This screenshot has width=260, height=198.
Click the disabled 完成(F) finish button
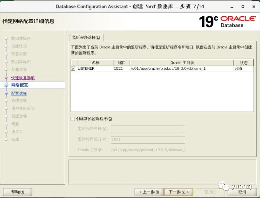[210, 192]
